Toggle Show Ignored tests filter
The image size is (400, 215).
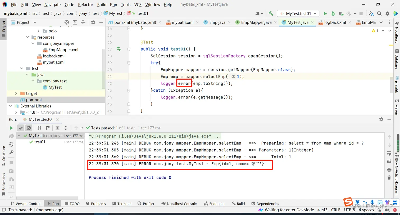pyautogui.click(x=29, y=128)
